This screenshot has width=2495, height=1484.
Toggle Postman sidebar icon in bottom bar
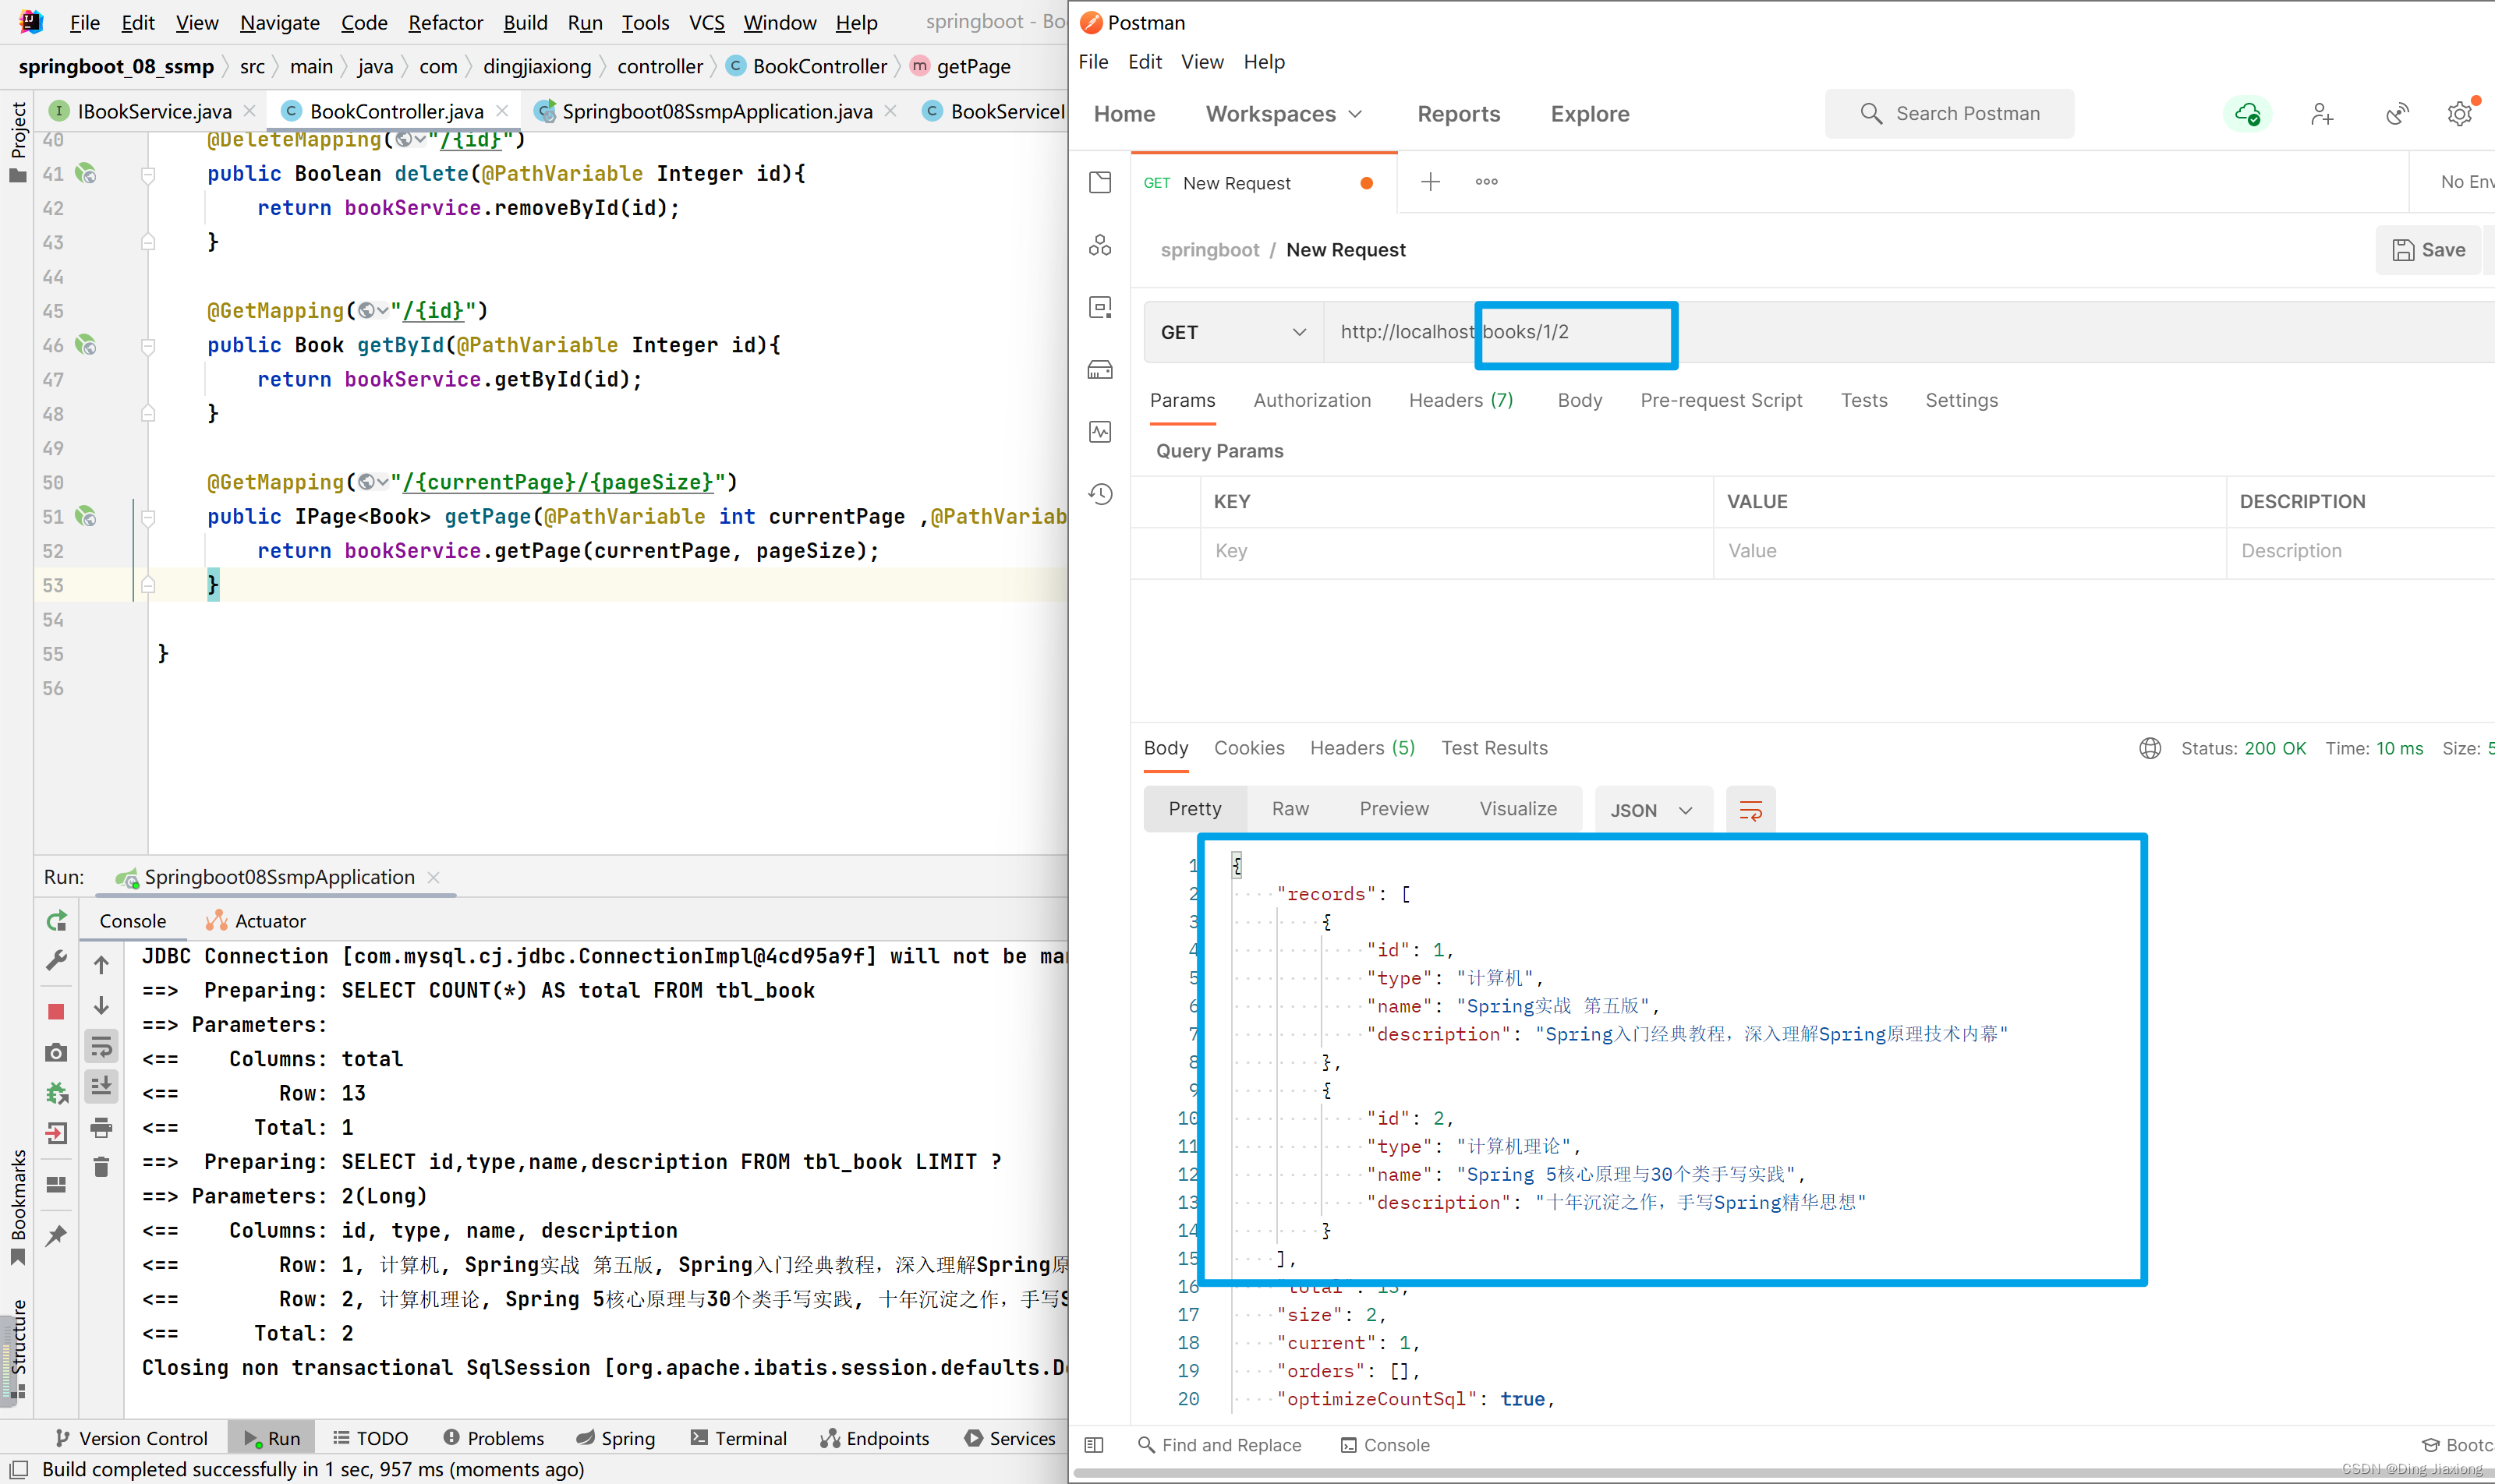point(1093,1445)
